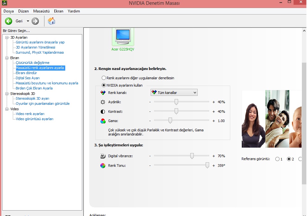Click the grey Forward arrow icon
307x216 pixels.
[x=35, y=21]
